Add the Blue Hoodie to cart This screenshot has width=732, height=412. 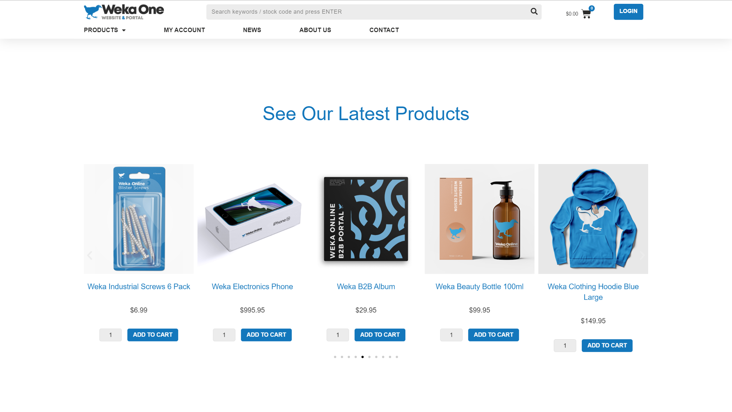click(607, 346)
